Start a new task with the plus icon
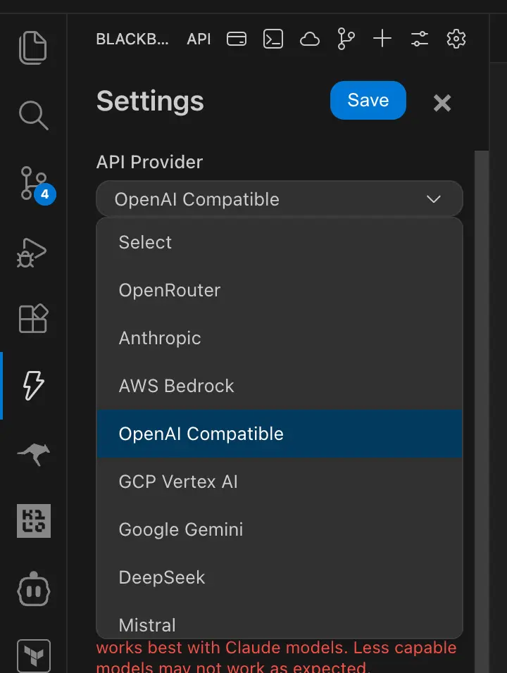 click(382, 39)
